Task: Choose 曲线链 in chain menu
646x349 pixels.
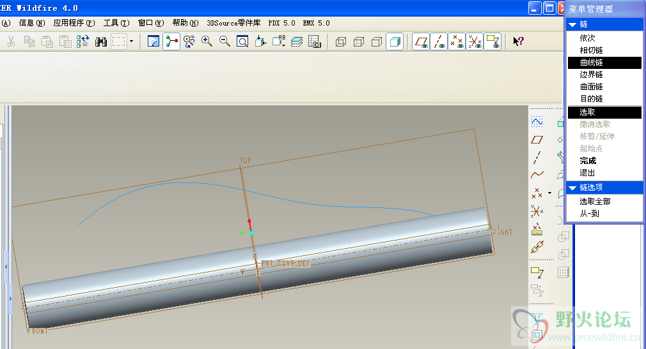Action: 604,63
